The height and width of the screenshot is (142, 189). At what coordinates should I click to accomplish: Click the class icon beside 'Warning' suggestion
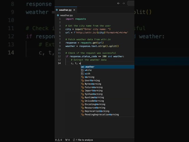point(82,77)
